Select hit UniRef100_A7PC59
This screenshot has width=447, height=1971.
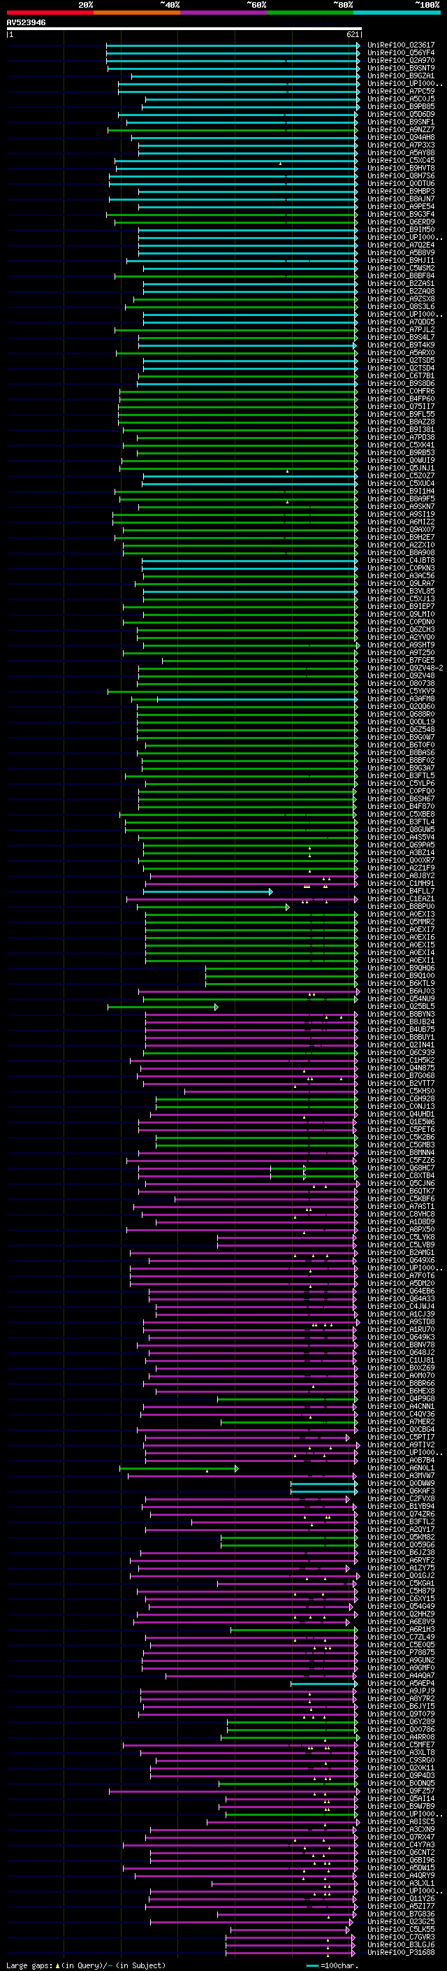click(x=401, y=91)
